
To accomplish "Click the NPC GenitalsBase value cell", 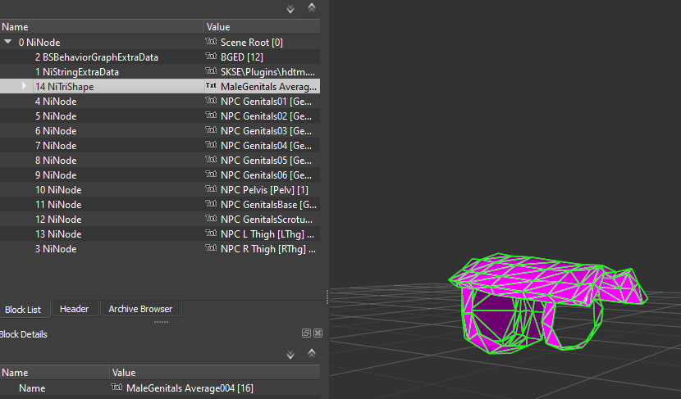I will 268,205.
